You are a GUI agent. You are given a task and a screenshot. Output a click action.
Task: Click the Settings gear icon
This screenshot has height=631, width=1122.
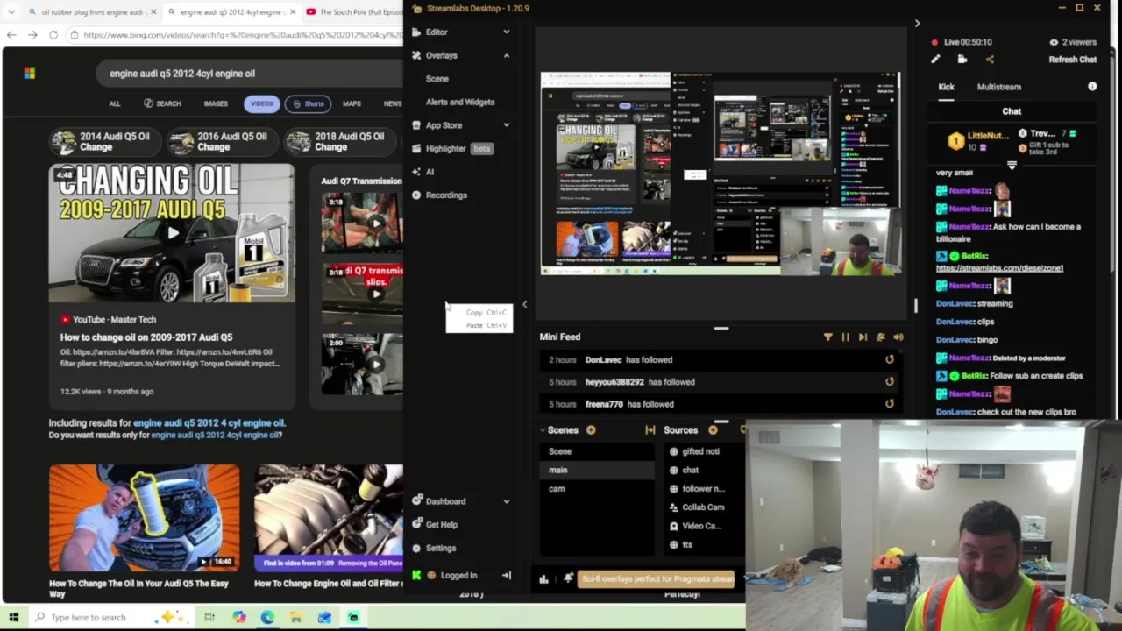click(416, 548)
